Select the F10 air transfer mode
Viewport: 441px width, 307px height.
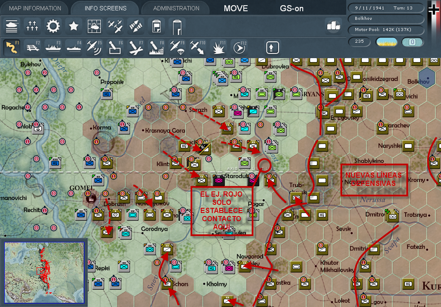coord(198,47)
